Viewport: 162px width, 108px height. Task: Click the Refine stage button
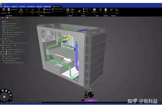91,100
